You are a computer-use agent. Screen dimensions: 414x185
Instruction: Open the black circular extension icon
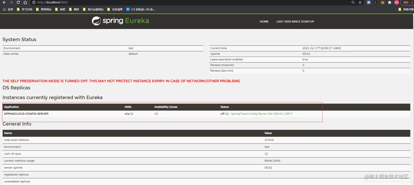(376, 2)
